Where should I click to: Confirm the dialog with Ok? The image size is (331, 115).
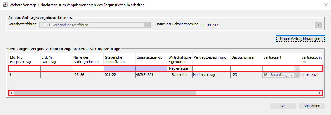coord(283,106)
